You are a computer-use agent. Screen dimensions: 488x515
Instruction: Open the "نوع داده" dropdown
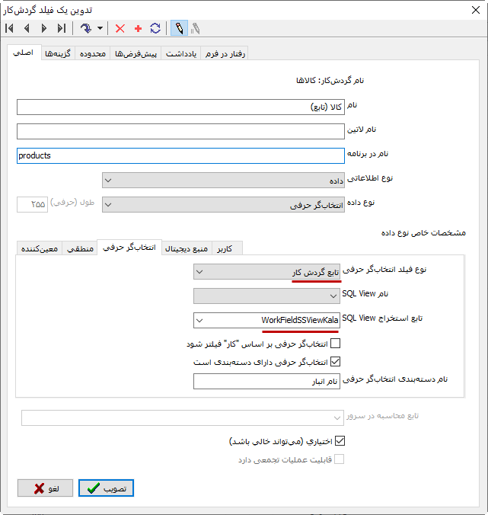pos(223,205)
